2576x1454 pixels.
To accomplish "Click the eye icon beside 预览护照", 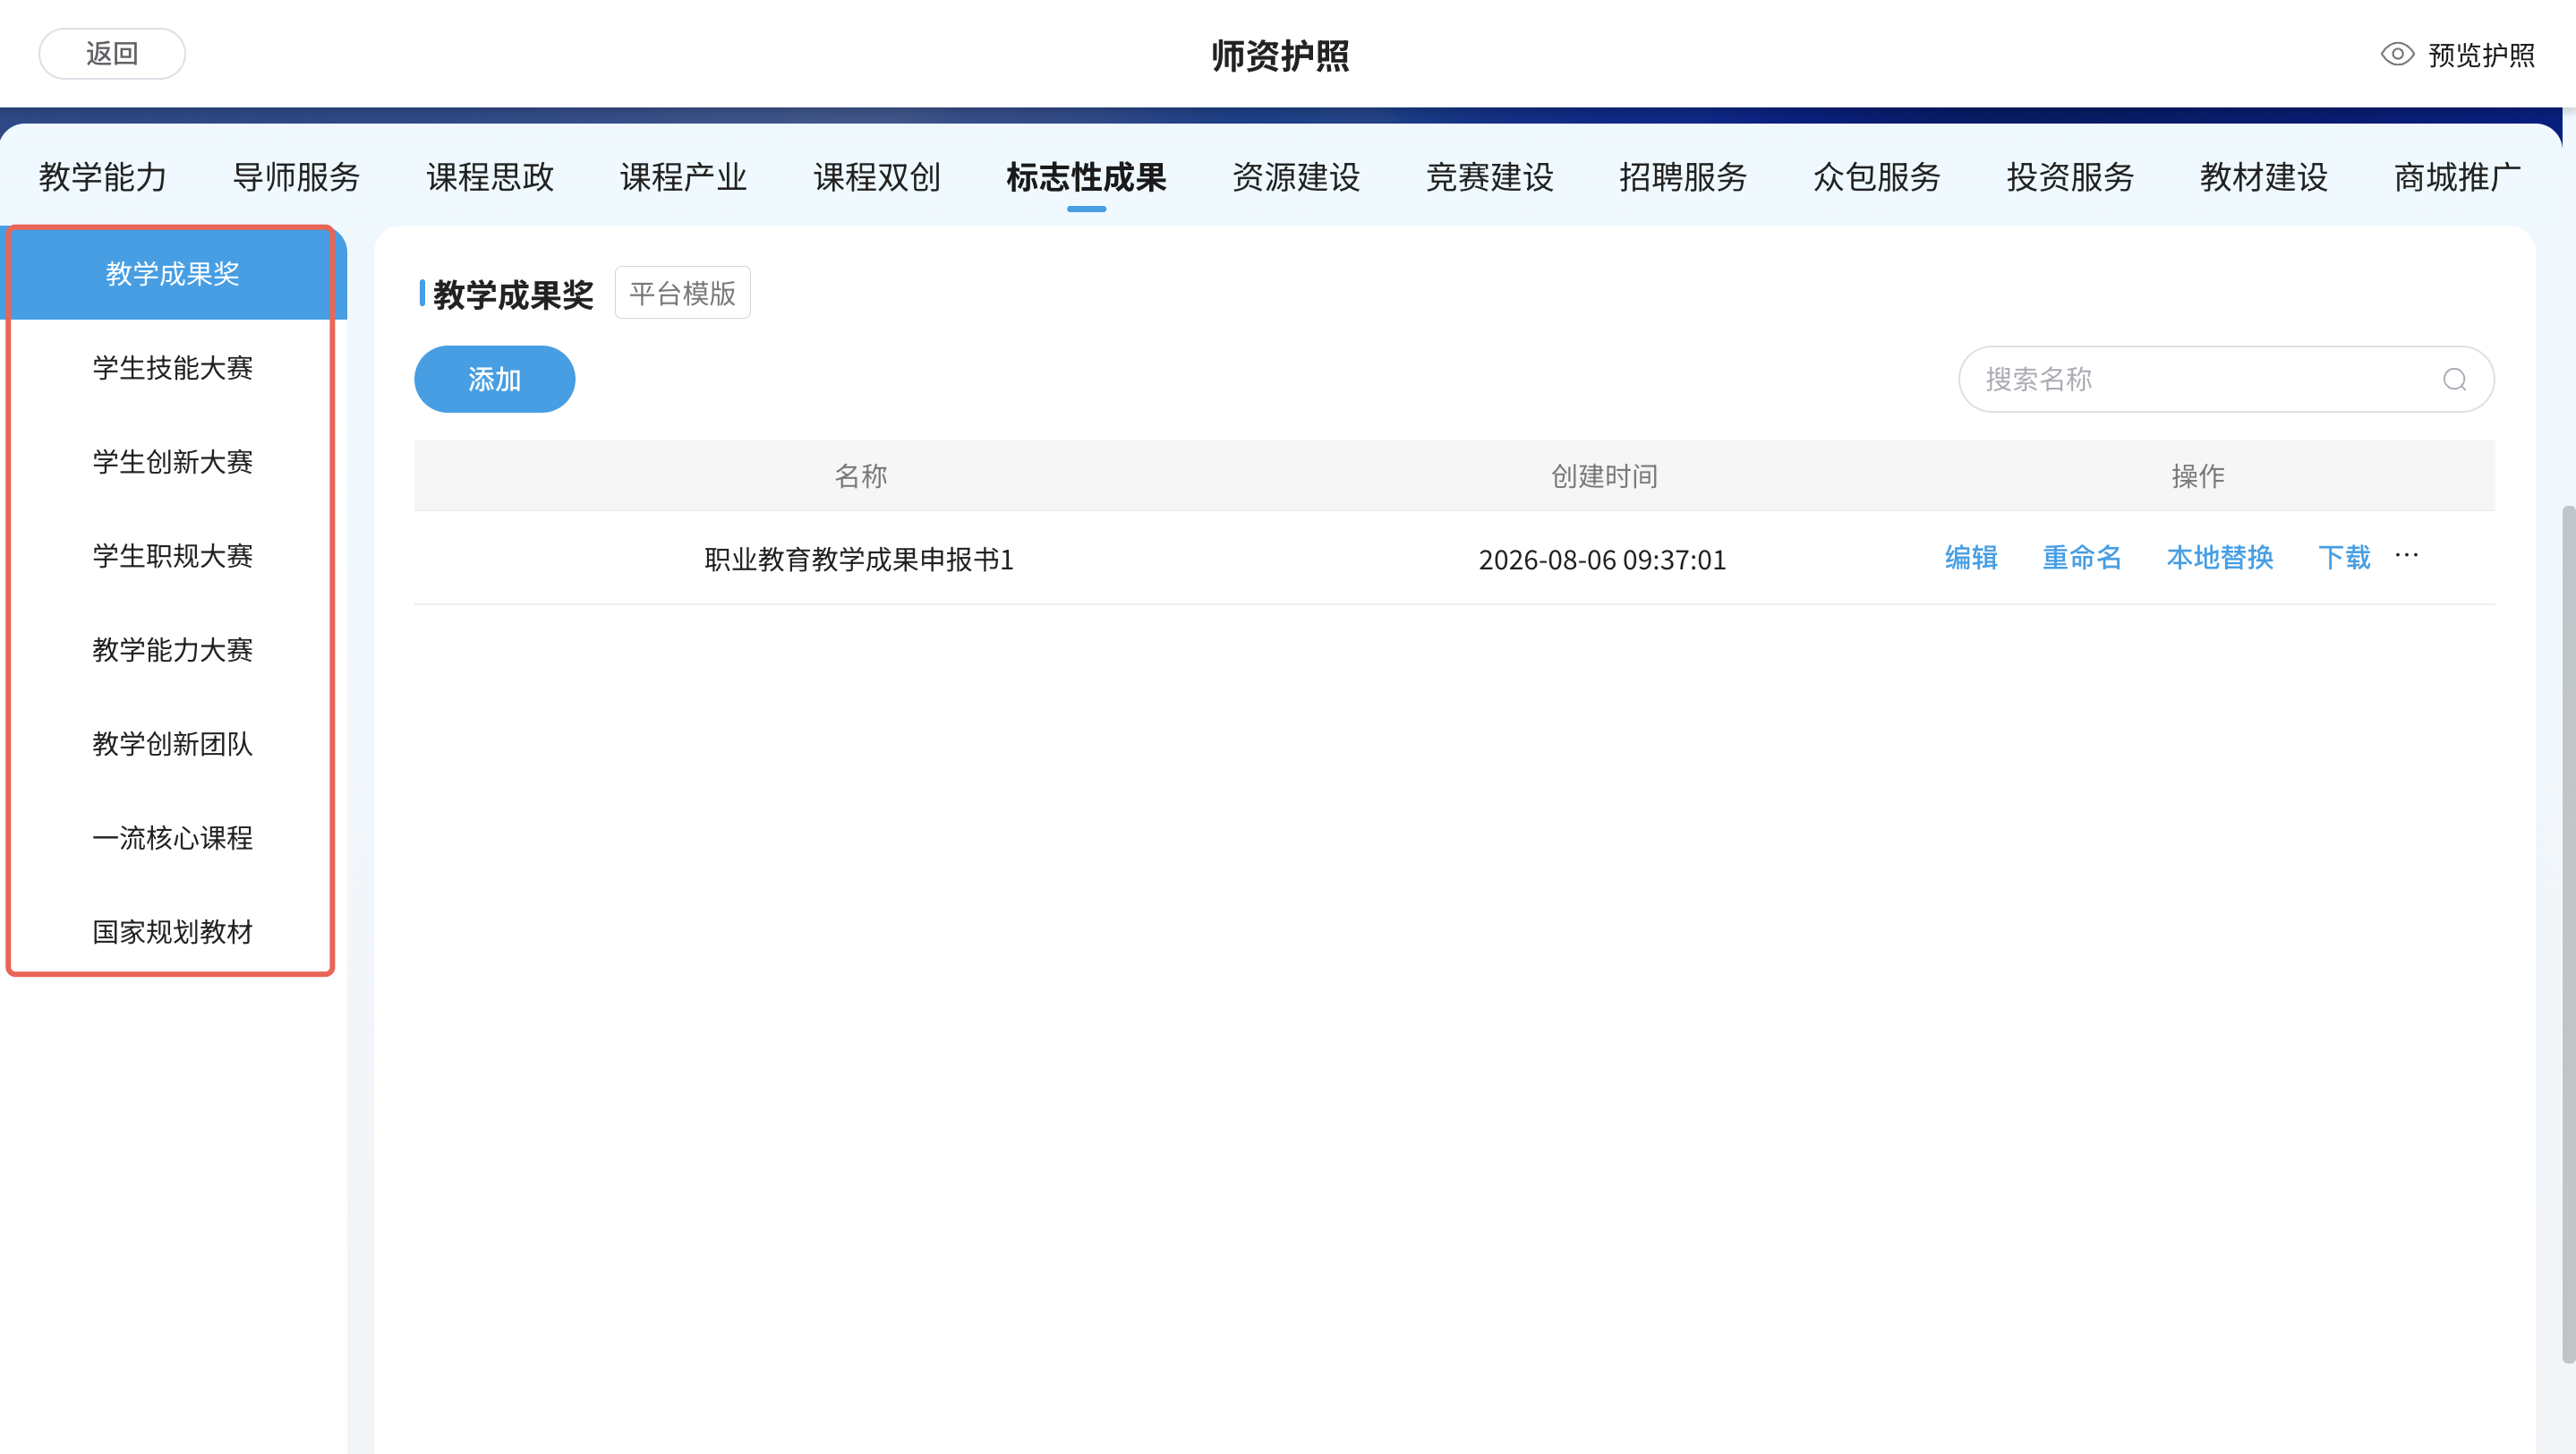I will [x=2397, y=54].
